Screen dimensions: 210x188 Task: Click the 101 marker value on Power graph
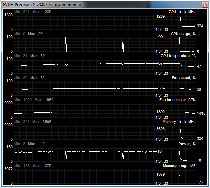[x=161, y=151]
